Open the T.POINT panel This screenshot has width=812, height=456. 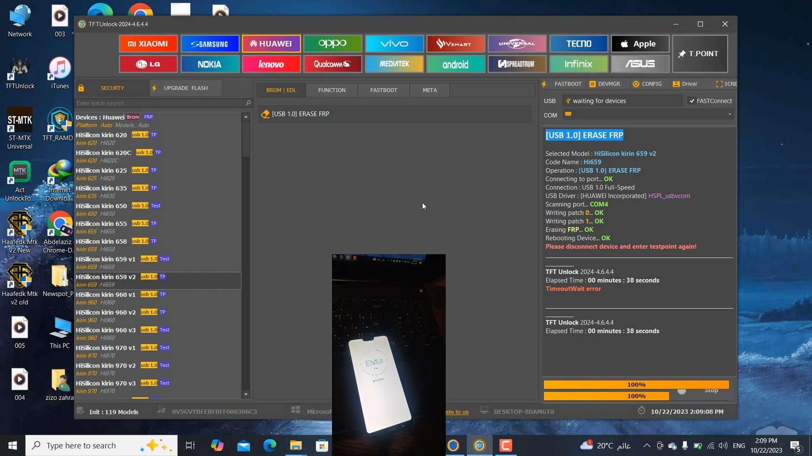[700, 54]
